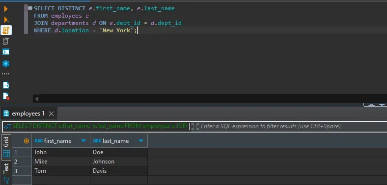
Task: Select the John cell
Action: (61, 152)
